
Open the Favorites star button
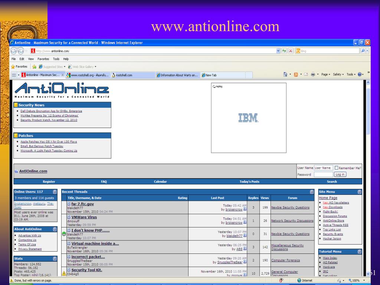[19, 66]
